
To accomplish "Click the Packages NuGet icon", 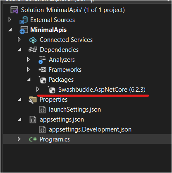I will click(42, 80).
